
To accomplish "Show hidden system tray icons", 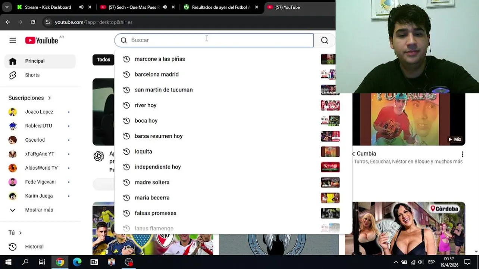I will tap(396, 262).
